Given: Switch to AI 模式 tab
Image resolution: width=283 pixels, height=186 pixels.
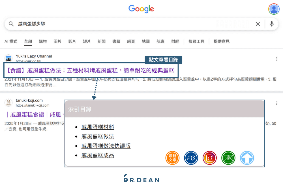Looking at the screenshot, I should point(11,41).
